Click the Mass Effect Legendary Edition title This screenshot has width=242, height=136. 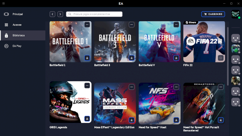114,127
